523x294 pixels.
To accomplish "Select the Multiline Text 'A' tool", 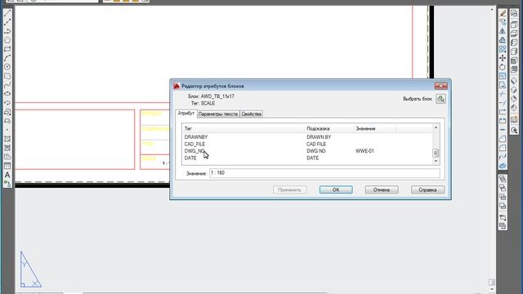I will point(7,175).
